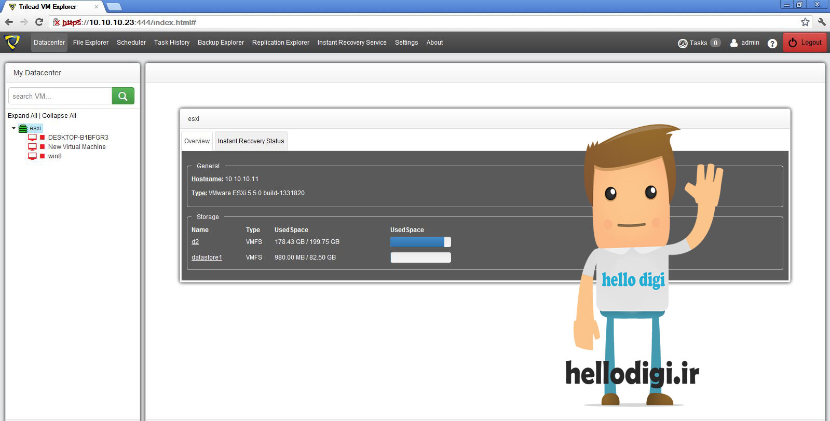Click the My Datacenter panel title

[x=37, y=73]
